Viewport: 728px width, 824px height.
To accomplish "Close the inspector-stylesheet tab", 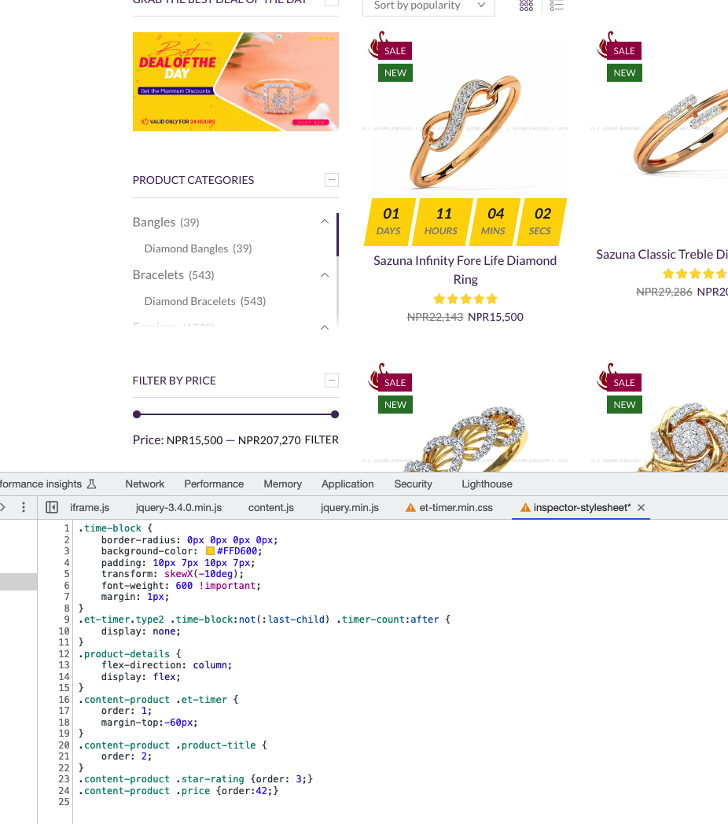I will pos(642,508).
